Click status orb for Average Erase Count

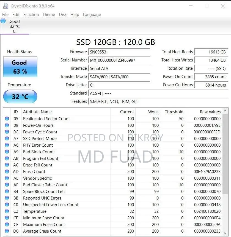click(7, 231)
